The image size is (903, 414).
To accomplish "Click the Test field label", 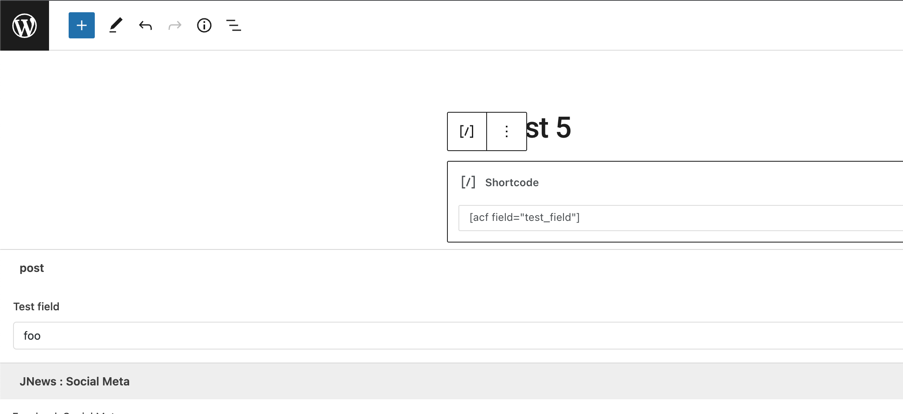I will 36,307.
